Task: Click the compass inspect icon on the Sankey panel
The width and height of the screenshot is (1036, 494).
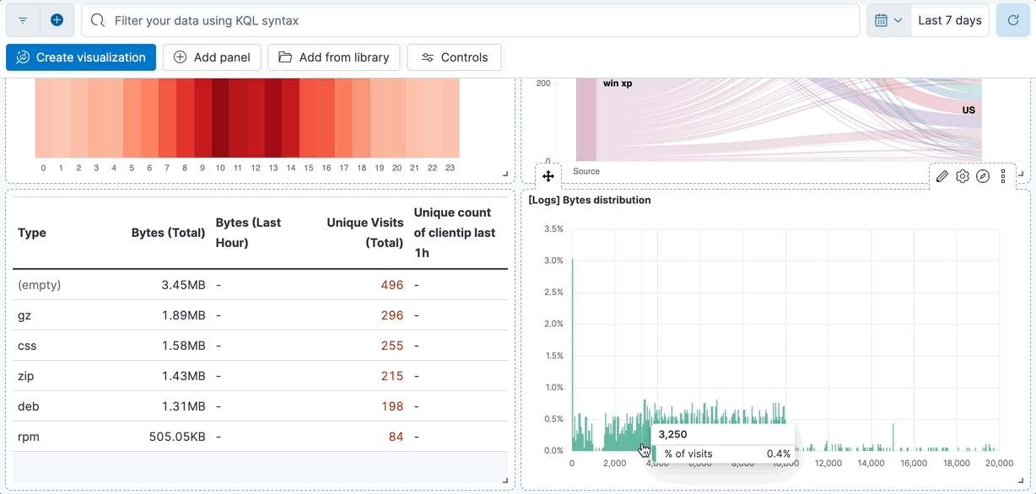Action: pyautogui.click(x=983, y=176)
